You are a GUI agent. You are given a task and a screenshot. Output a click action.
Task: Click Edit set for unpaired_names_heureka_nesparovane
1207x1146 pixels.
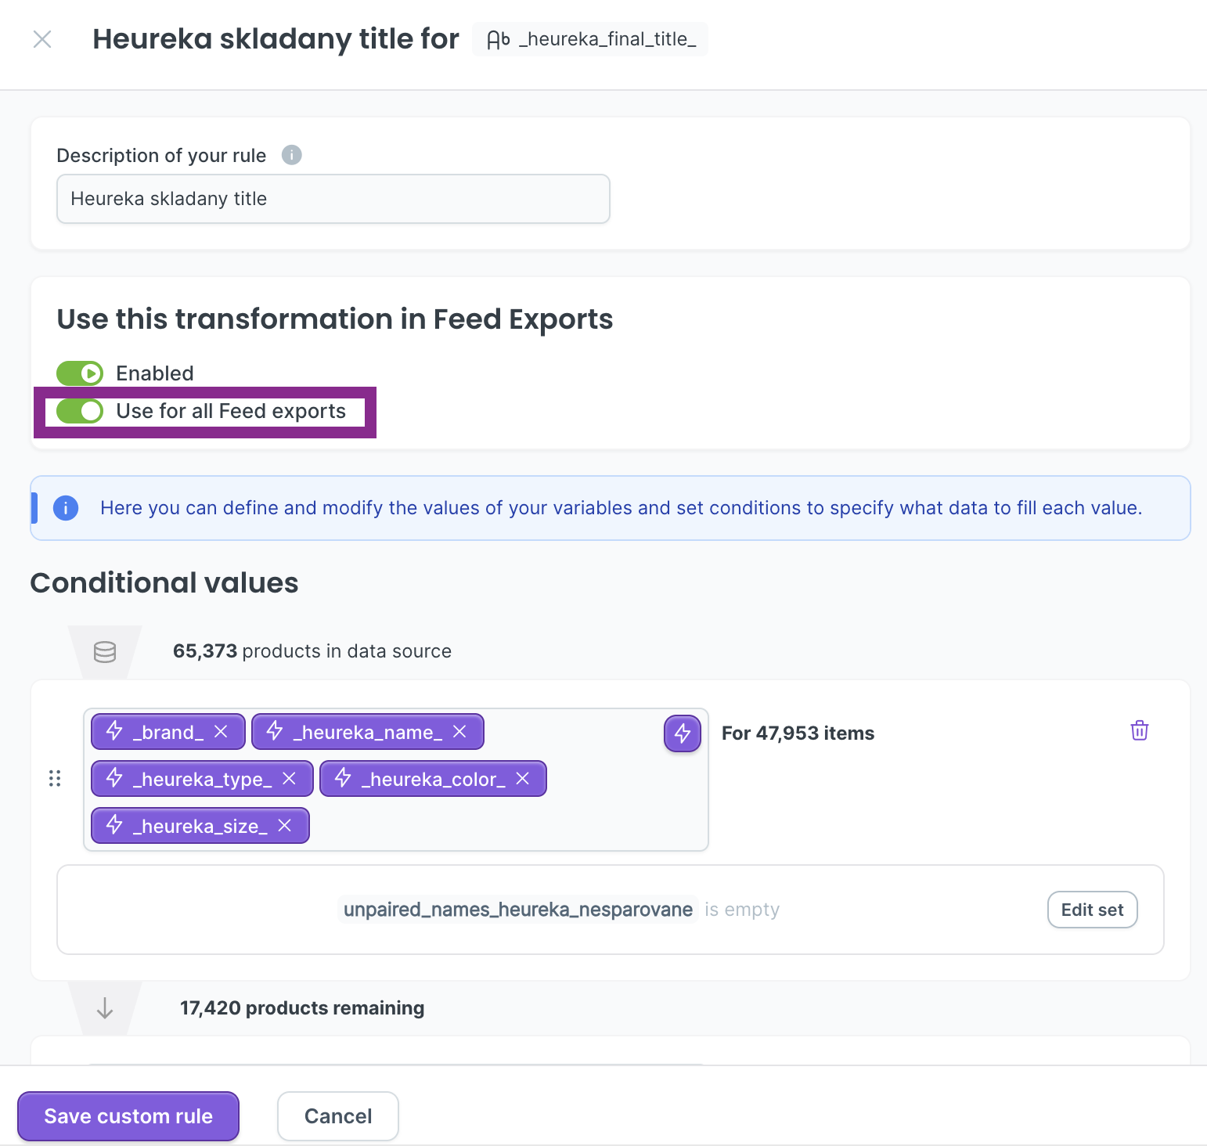(x=1092, y=910)
